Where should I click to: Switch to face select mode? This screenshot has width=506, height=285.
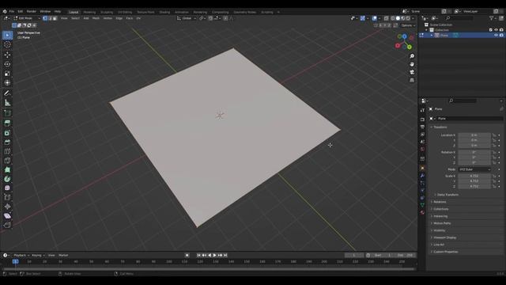55,18
